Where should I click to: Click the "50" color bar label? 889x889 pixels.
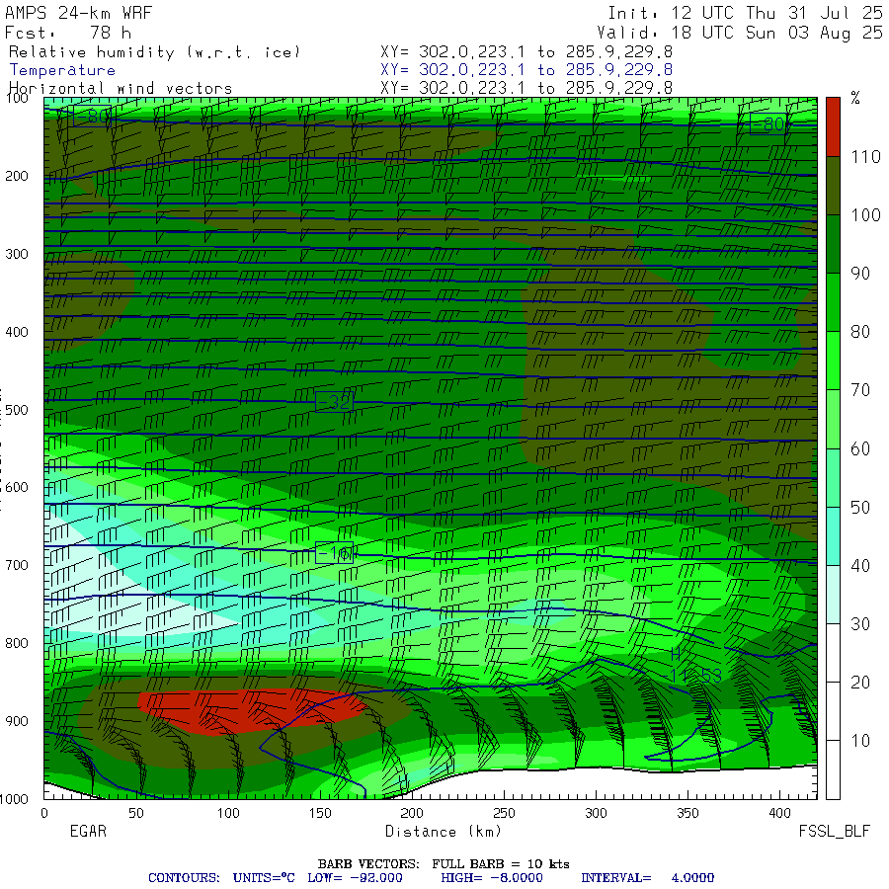(860, 508)
